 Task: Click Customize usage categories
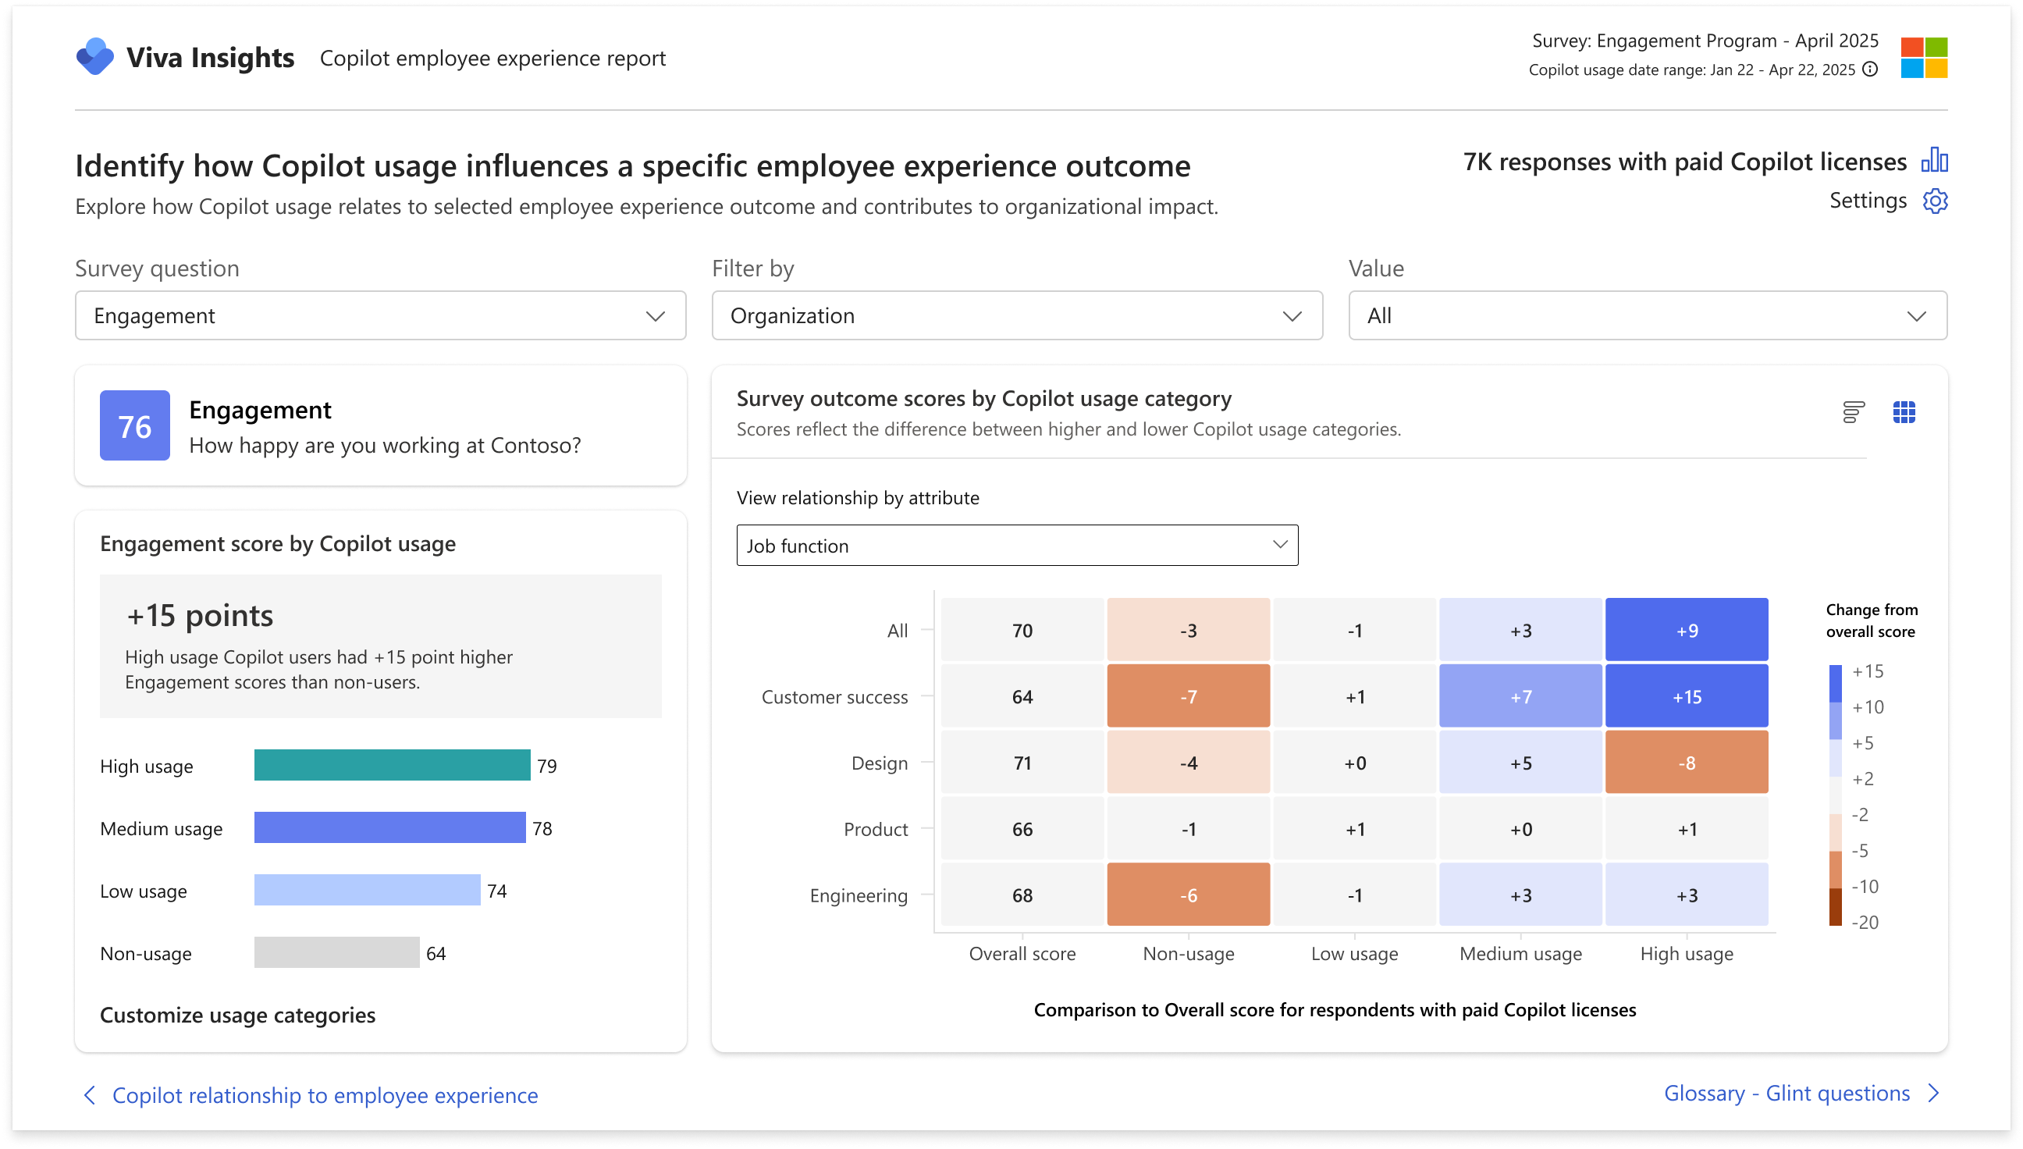[x=237, y=1015]
